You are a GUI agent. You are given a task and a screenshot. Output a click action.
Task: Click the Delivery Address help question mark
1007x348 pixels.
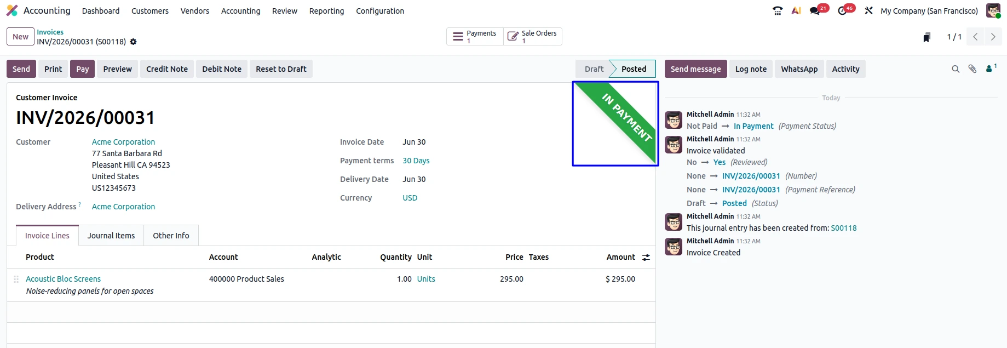click(x=80, y=204)
